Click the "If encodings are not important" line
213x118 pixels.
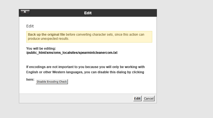pos(85,67)
